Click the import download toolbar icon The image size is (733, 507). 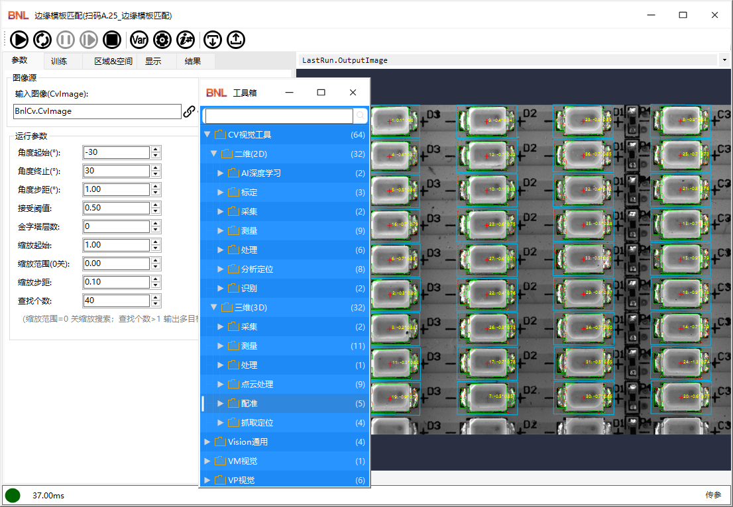pyautogui.click(x=213, y=40)
